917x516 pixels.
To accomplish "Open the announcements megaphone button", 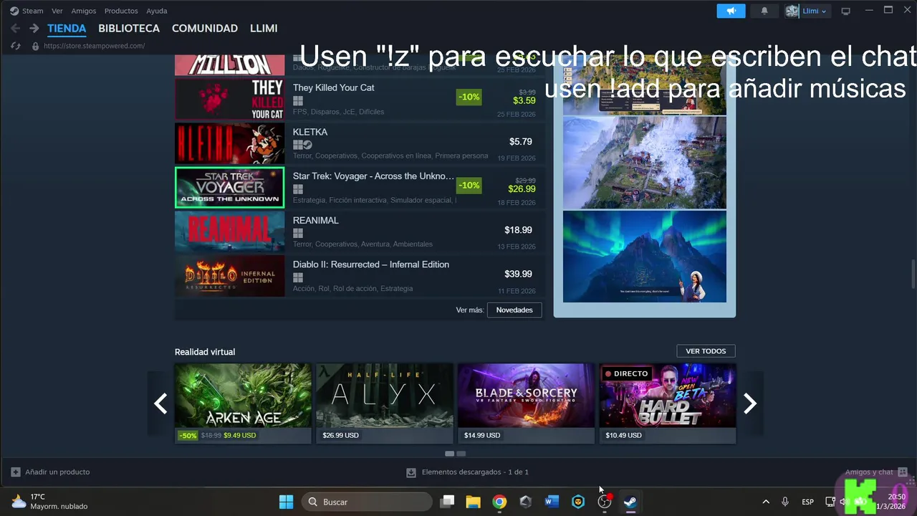I will click(731, 11).
